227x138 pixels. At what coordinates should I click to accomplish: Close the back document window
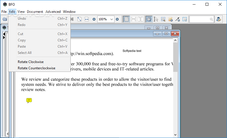click(167, 28)
